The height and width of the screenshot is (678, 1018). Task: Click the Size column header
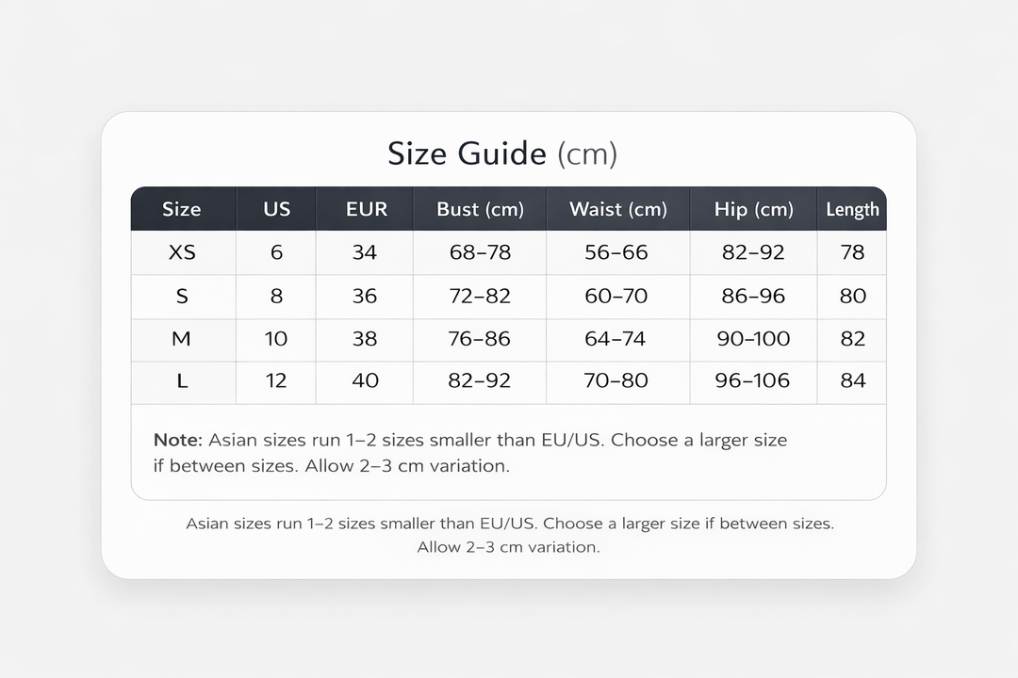(x=181, y=209)
